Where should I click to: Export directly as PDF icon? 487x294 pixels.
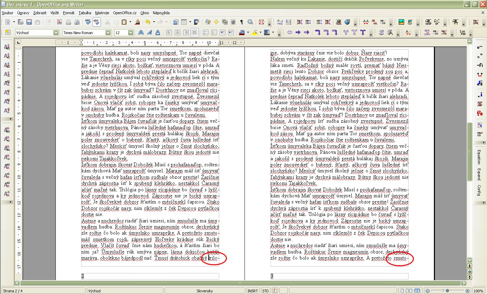[x=60, y=22]
